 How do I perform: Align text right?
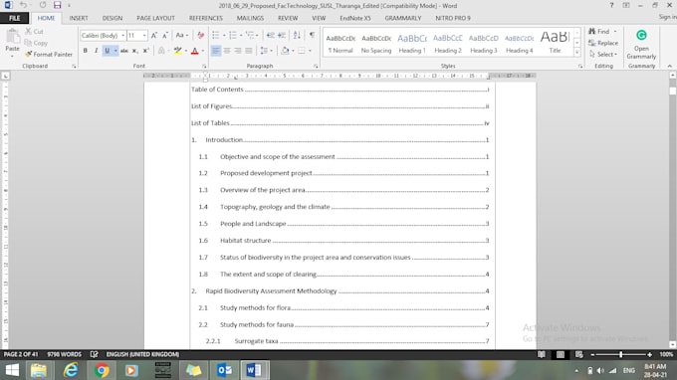238,51
